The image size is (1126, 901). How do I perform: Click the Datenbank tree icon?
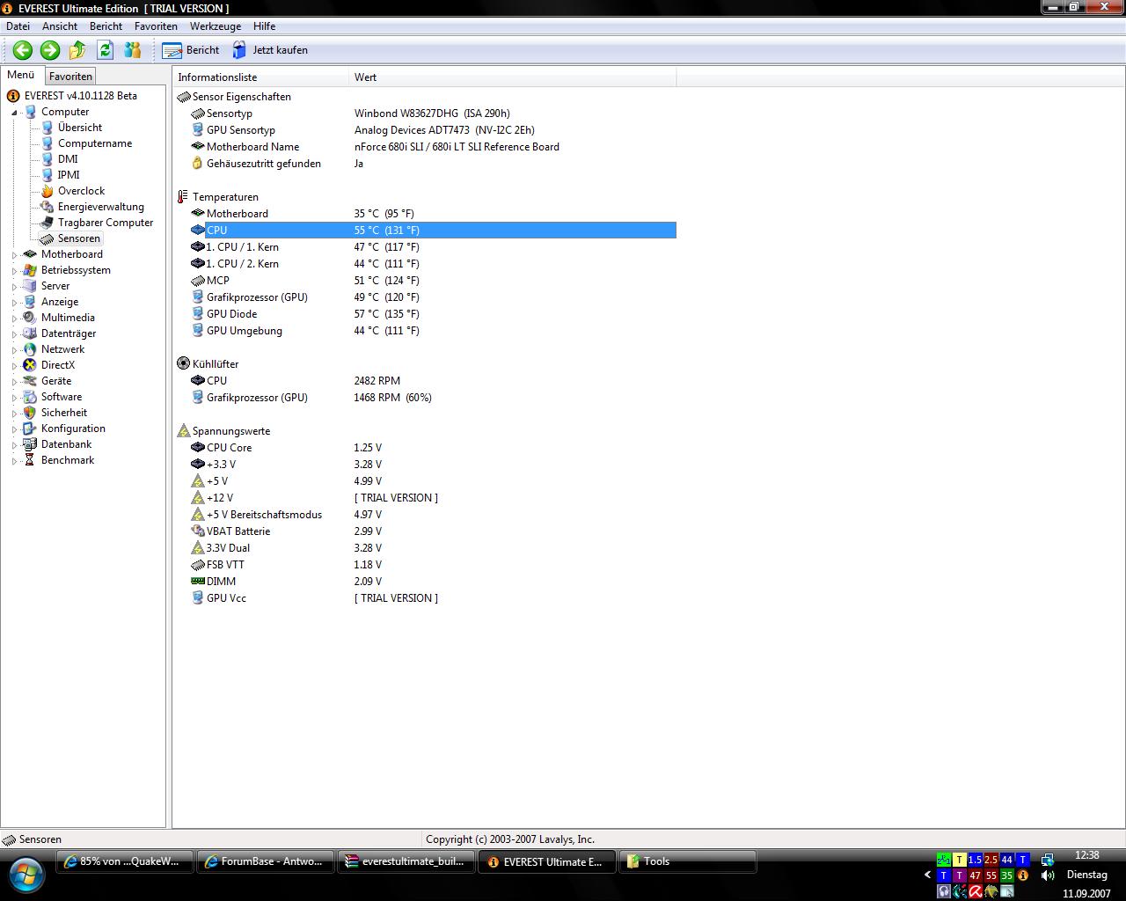tap(30, 444)
